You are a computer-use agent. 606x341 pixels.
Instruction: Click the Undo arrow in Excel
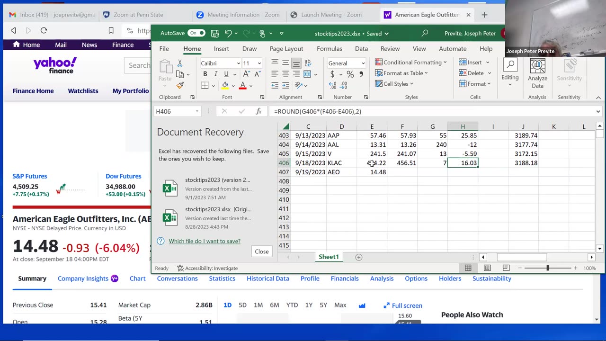tap(228, 33)
